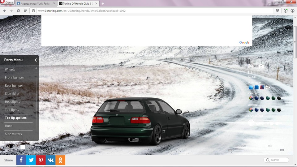Click the search magnifier icon
297x167 pixels.
point(268,160)
